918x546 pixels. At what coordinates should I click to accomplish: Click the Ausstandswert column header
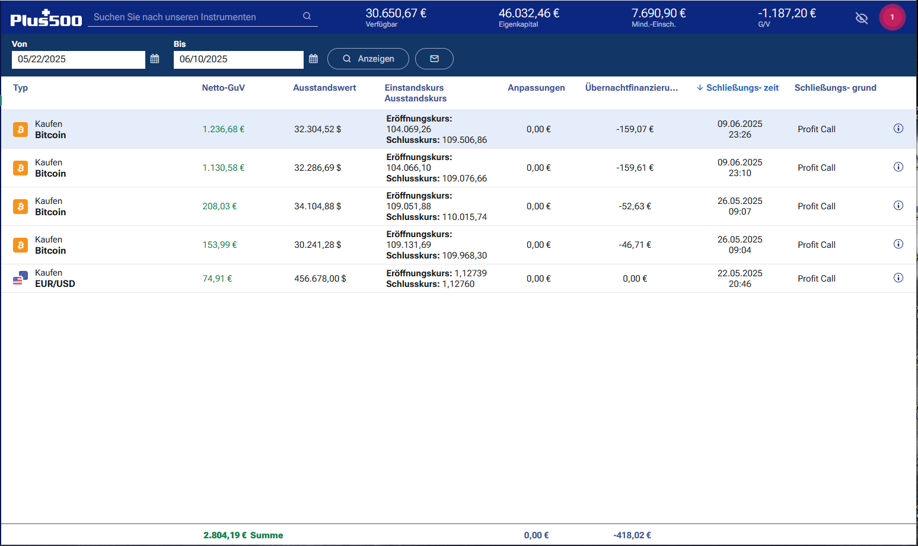coord(324,88)
